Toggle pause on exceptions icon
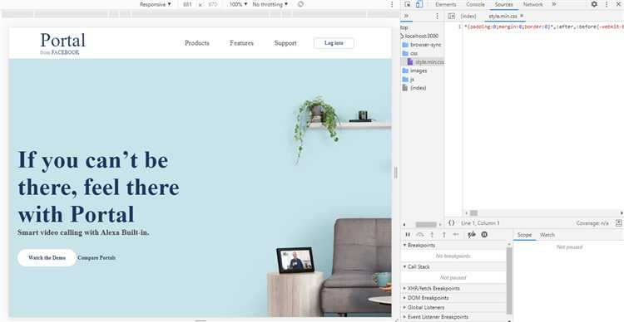 tap(484, 235)
